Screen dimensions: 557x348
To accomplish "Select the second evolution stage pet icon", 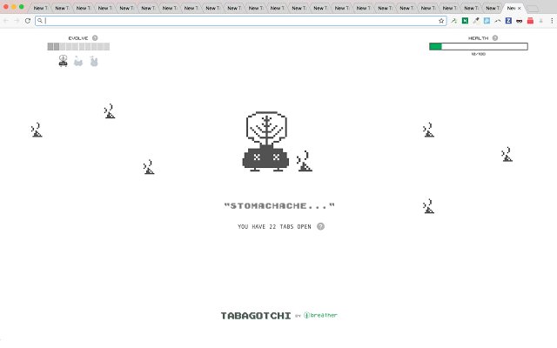I will [78, 62].
